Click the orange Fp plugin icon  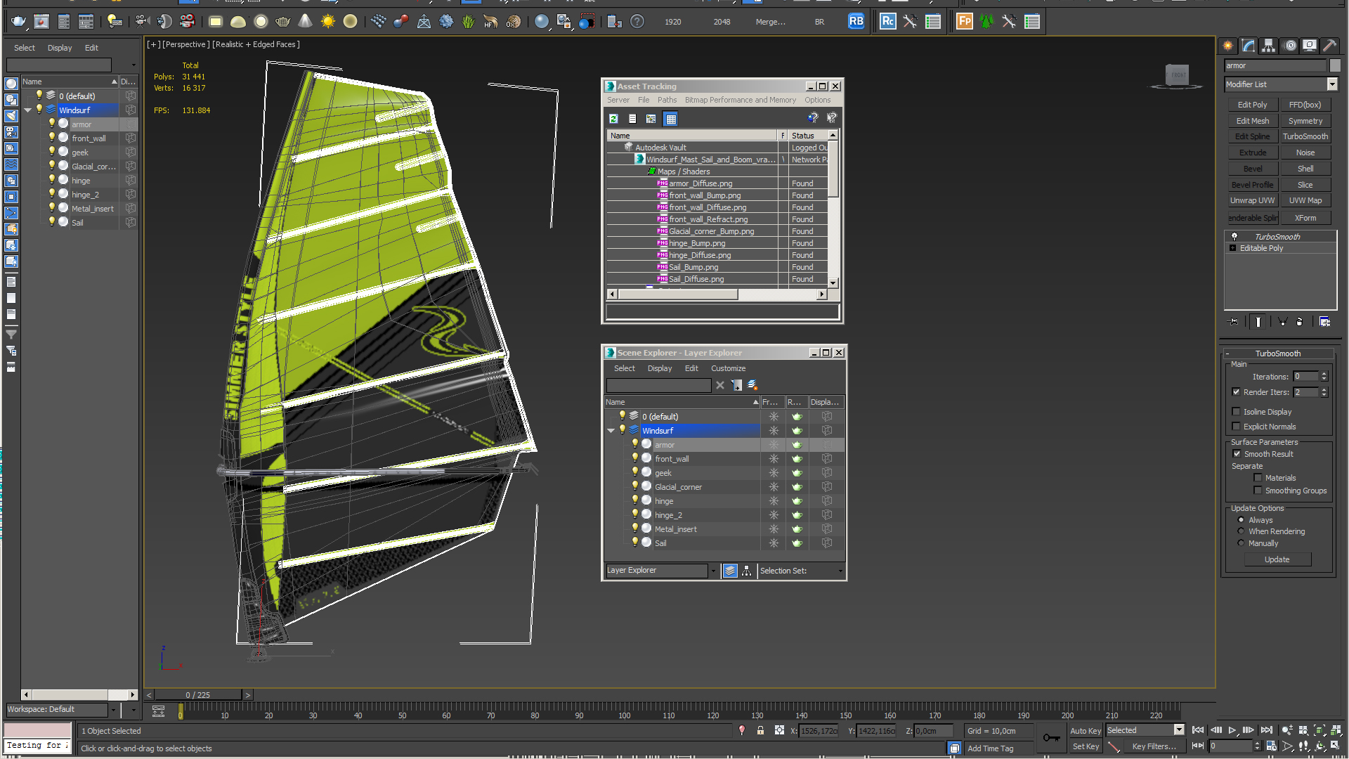[965, 21]
